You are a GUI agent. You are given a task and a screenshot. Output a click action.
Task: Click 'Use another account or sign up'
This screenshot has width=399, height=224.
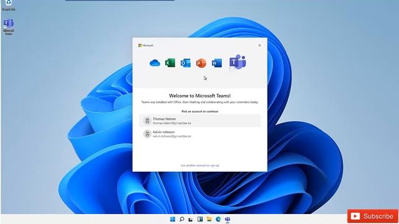pos(199,166)
